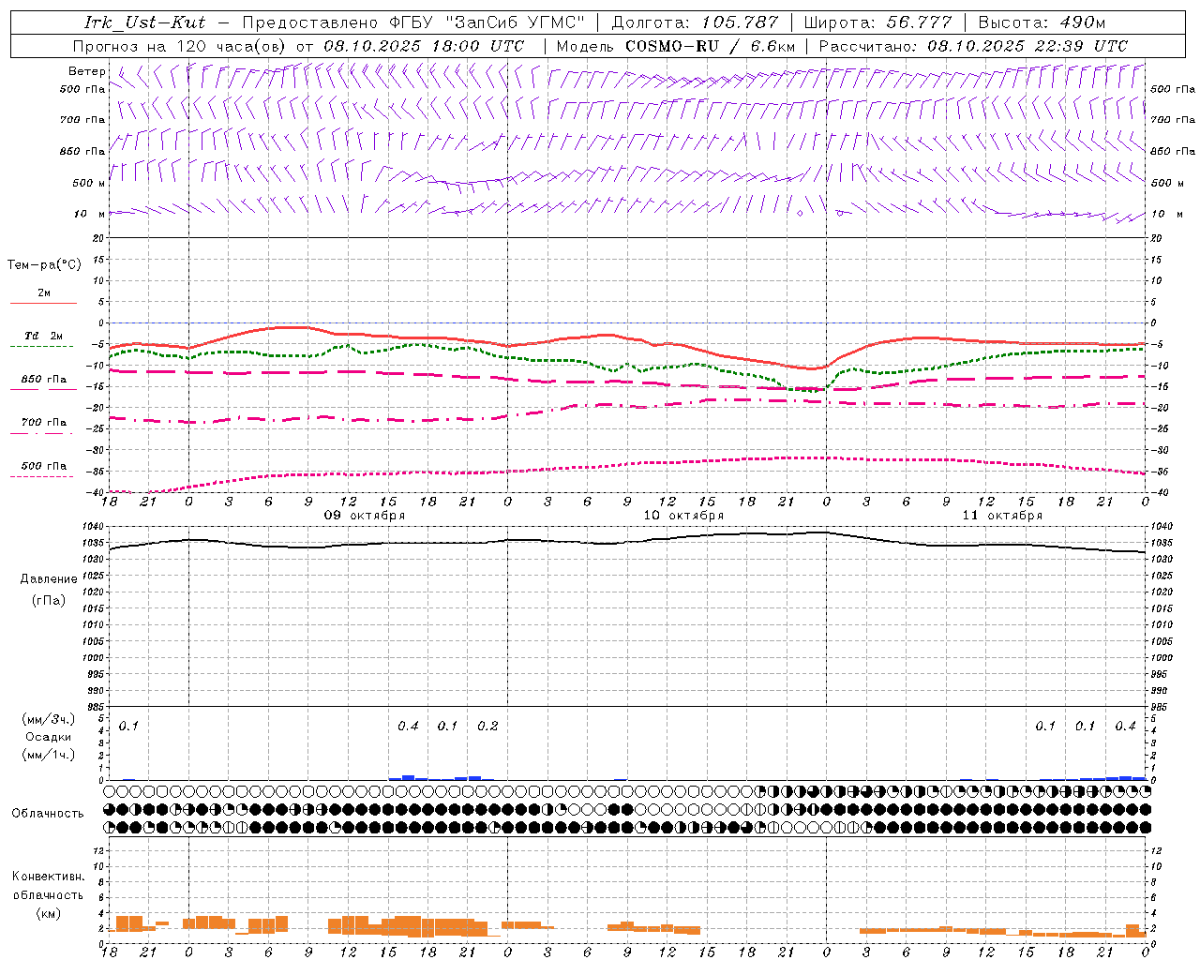Click the station name Irk_Ust-Kut in header
The height and width of the screenshot is (960, 1200).
(144, 22)
